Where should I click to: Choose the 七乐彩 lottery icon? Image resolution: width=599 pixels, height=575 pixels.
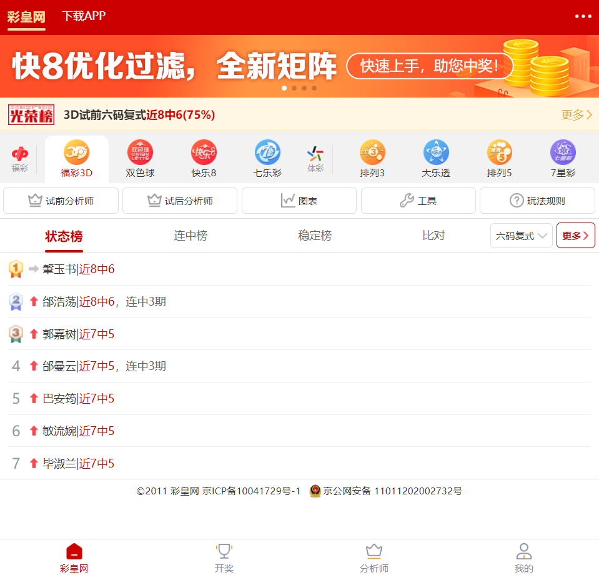[x=267, y=159]
